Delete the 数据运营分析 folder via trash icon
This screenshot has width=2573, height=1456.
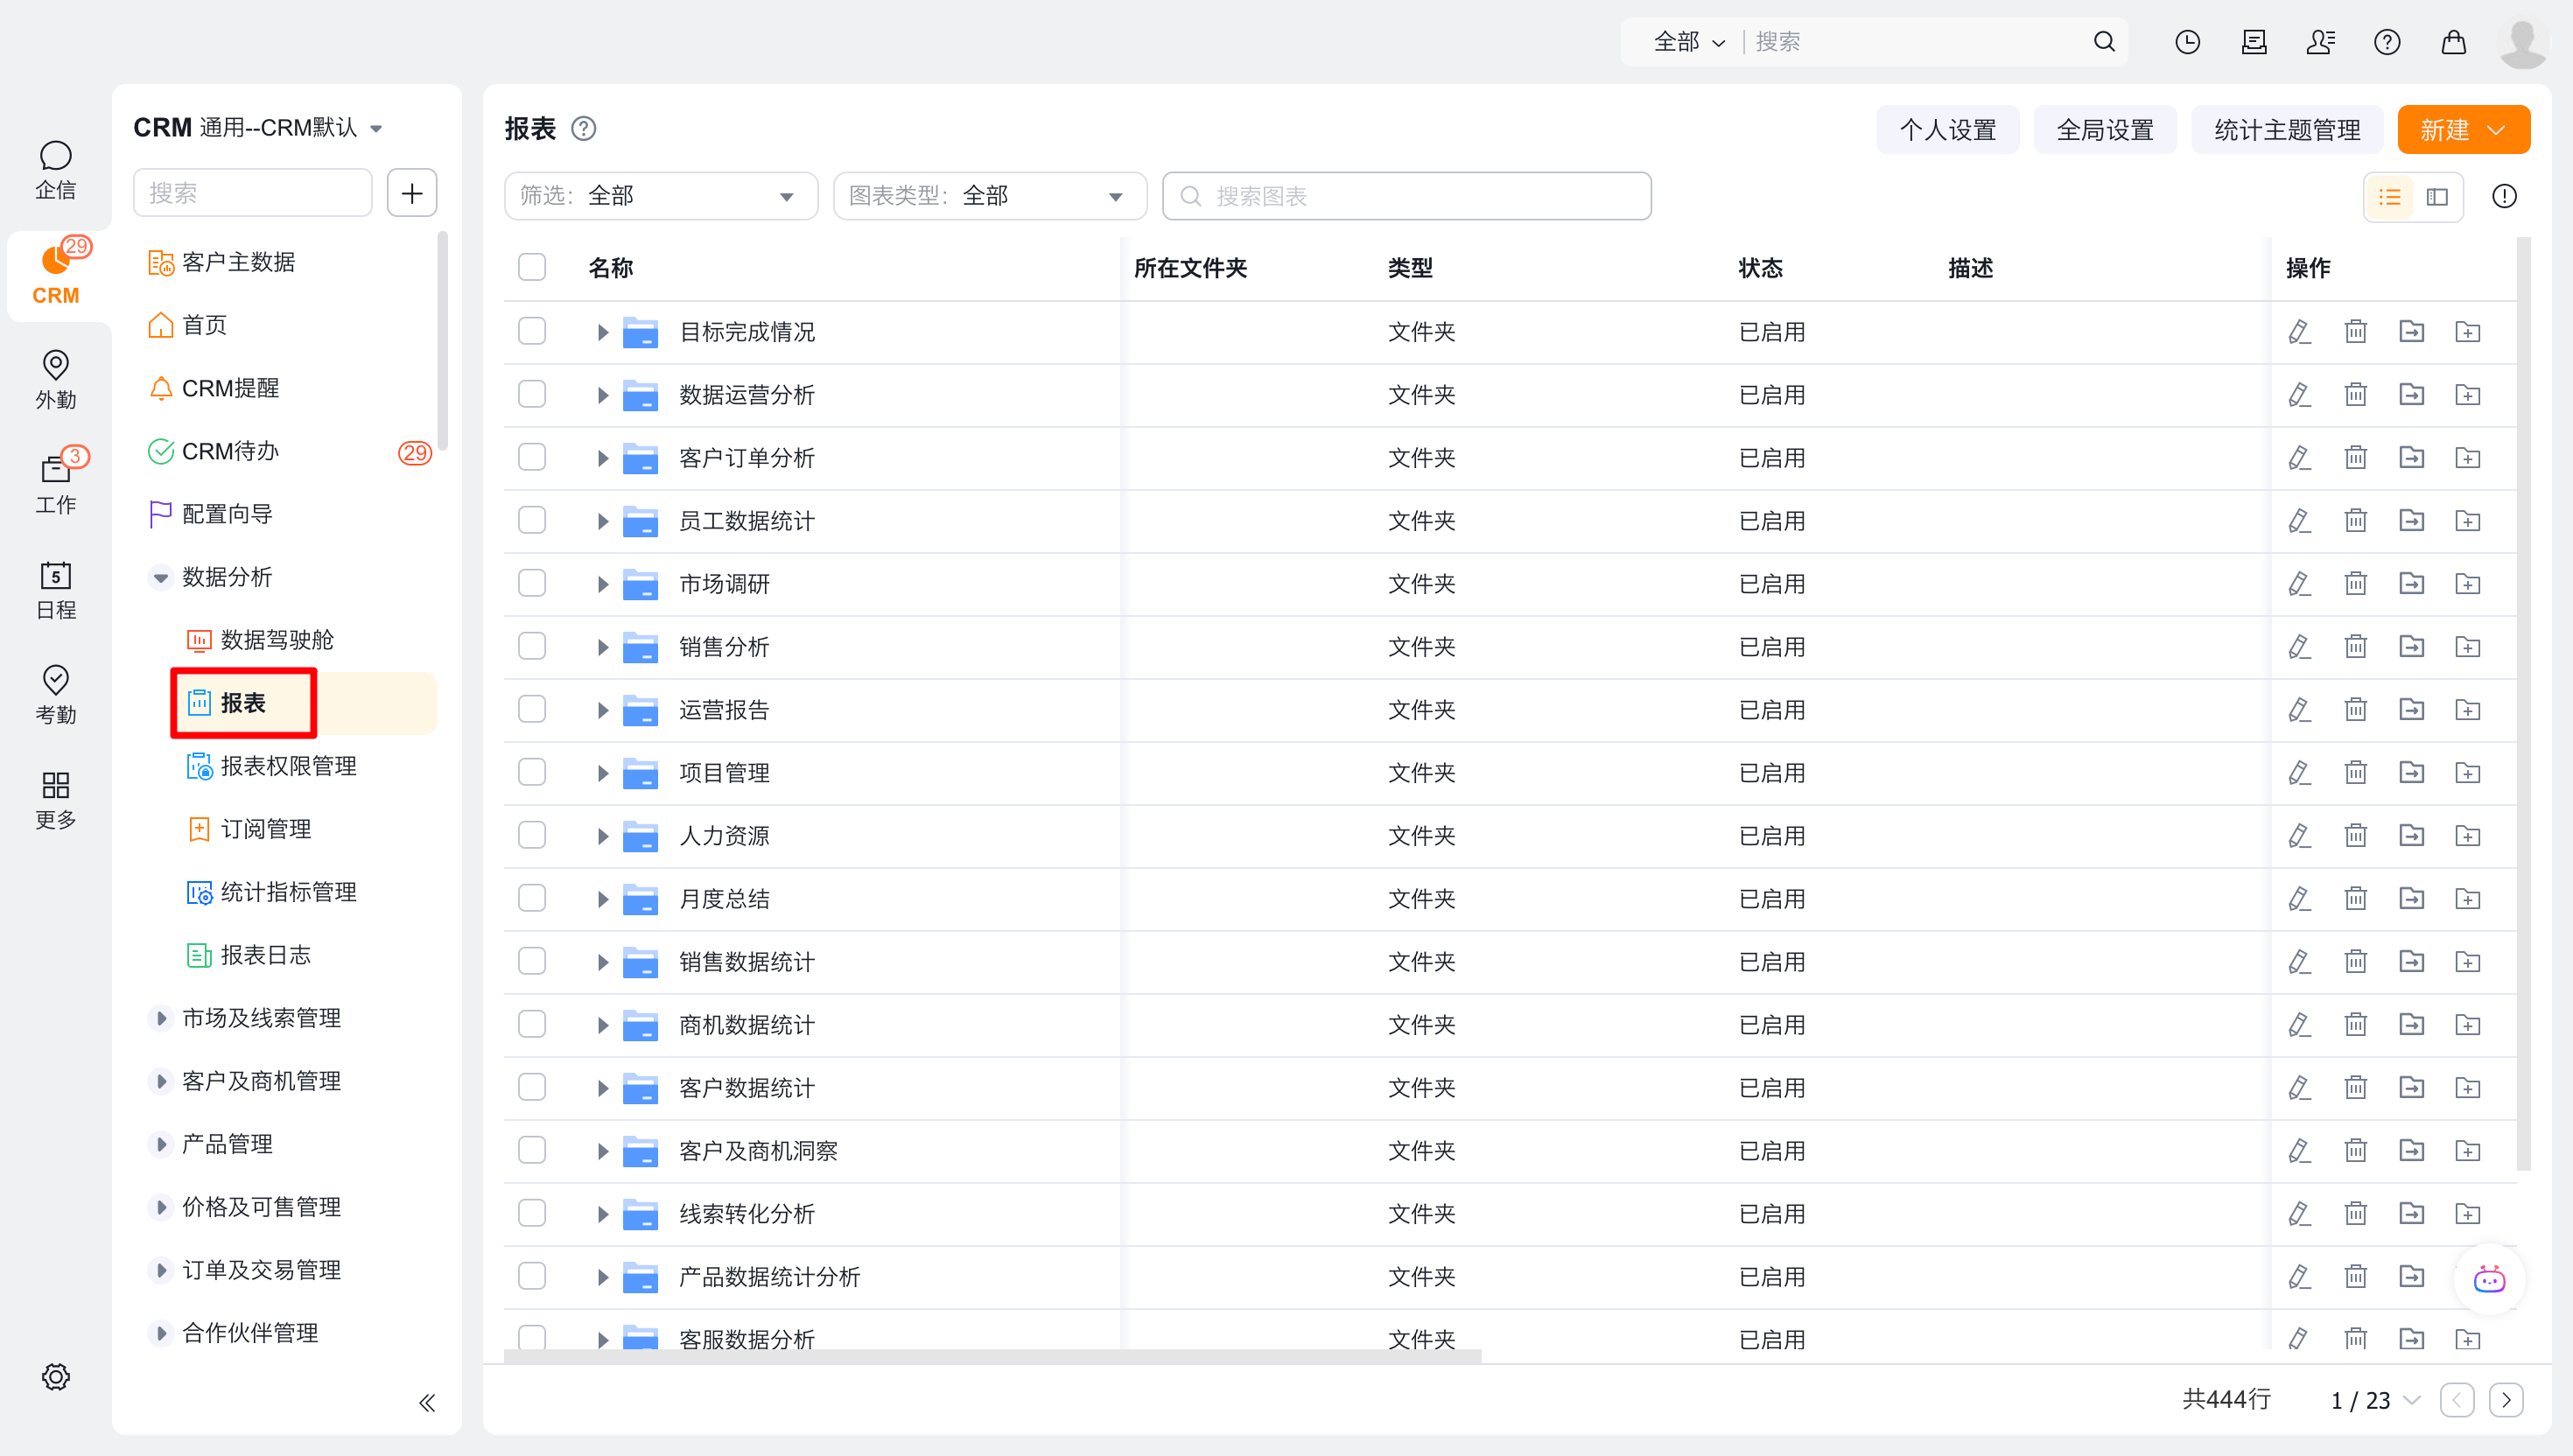(x=2355, y=395)
